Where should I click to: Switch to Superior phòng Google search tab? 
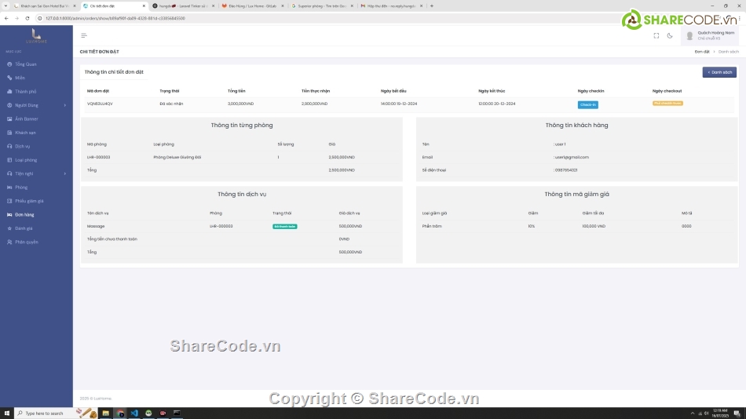click(322, 6)
